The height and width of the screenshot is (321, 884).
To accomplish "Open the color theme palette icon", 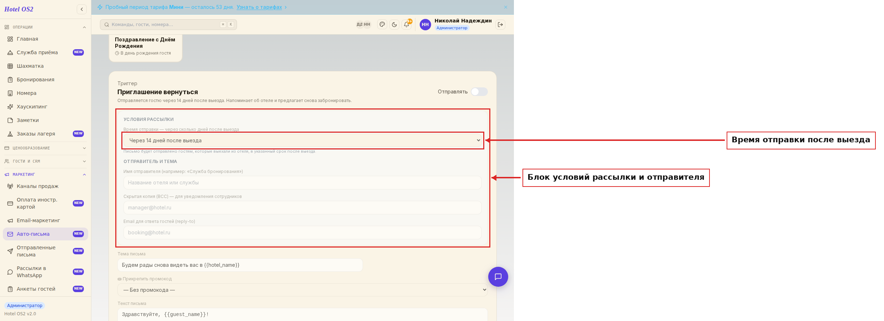I will pyautogui.click(x=382, y=25).
